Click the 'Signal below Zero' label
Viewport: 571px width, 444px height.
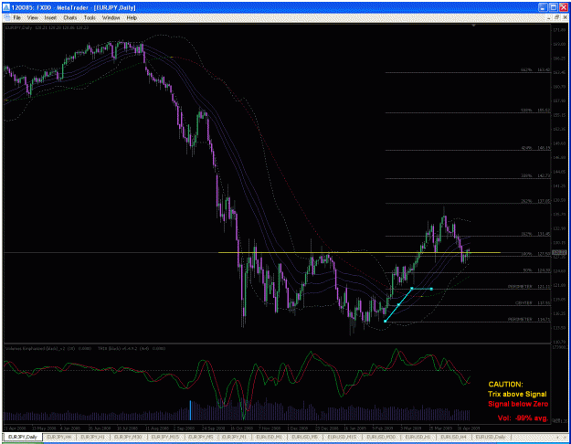pyautogui.click(x=518, y=404)
